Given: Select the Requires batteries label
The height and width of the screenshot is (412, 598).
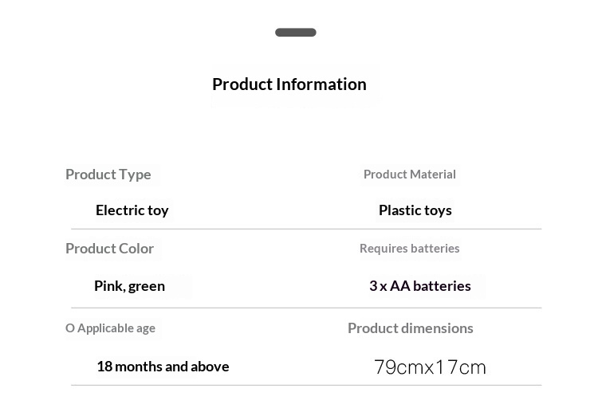Looking at the screenshot, I should 410,249.
